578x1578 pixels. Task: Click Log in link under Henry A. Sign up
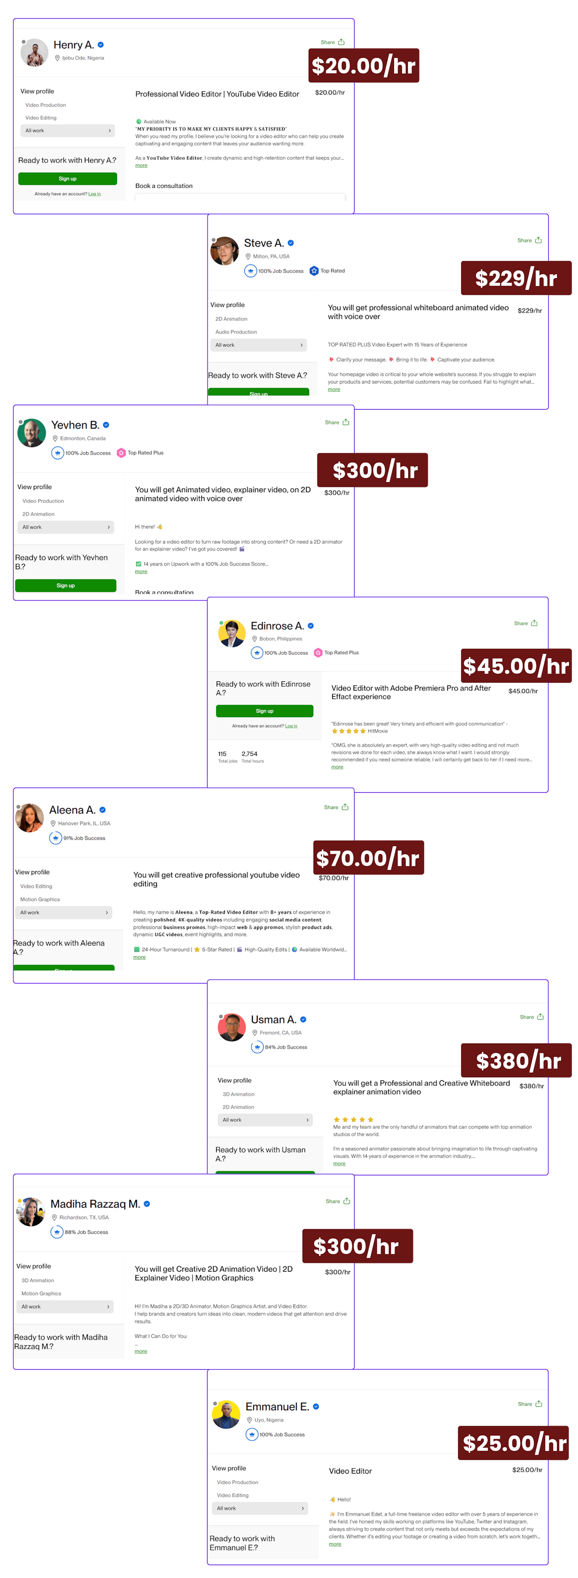pyautogui.click(x=95, y=194)
